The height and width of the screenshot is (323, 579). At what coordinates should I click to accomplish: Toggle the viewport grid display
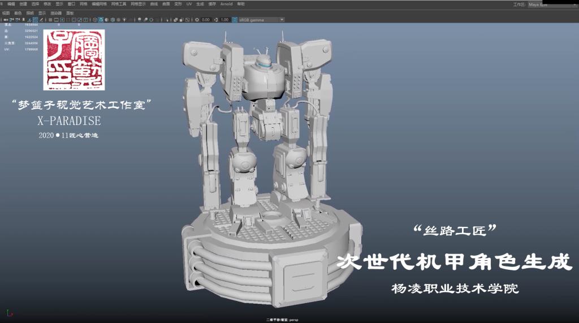50,20
